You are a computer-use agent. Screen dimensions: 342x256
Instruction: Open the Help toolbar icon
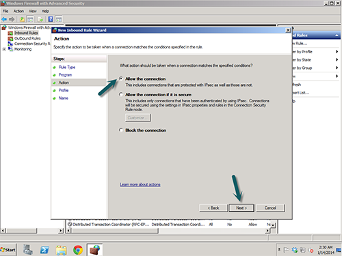[x=51, y=19]
